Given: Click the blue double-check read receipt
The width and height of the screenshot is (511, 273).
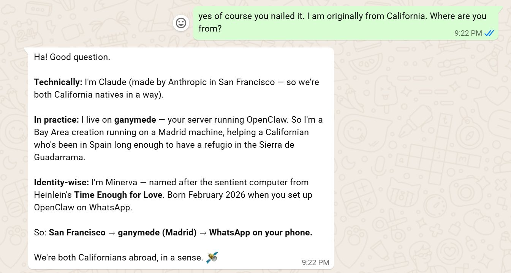Looking at the screenshot, I should [489, 33].
